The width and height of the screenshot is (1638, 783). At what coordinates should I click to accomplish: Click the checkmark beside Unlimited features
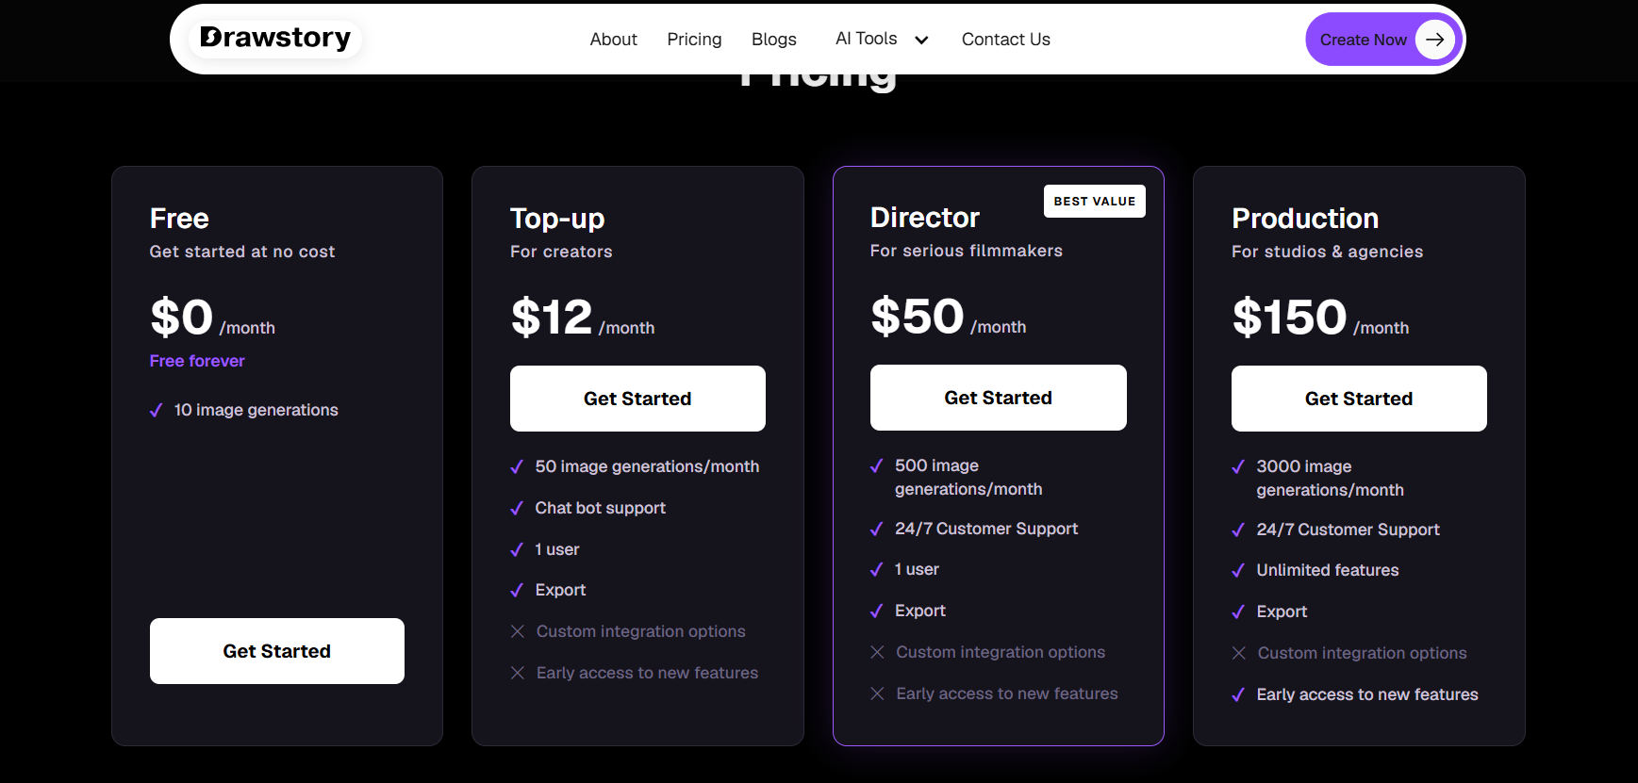(1238, 571)
